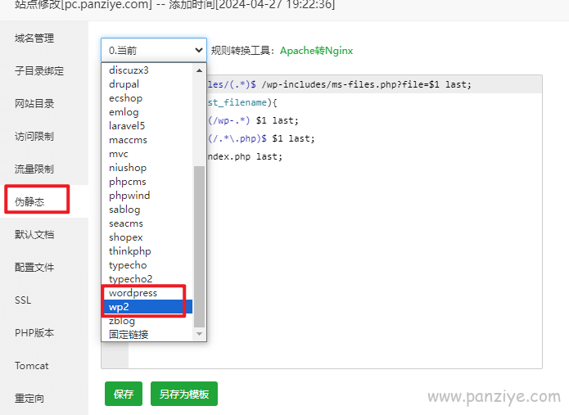Select mvc option in the list
The height and width of the screenshot is (415, 569).
point(147,154)
